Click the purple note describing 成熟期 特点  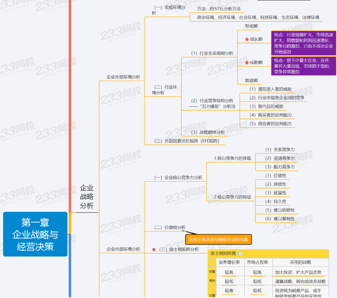(303, 66)
